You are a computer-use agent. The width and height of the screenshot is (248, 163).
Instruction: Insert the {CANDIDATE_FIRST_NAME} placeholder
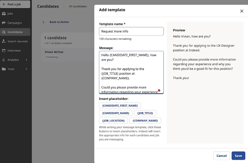(x=120, y=106)
